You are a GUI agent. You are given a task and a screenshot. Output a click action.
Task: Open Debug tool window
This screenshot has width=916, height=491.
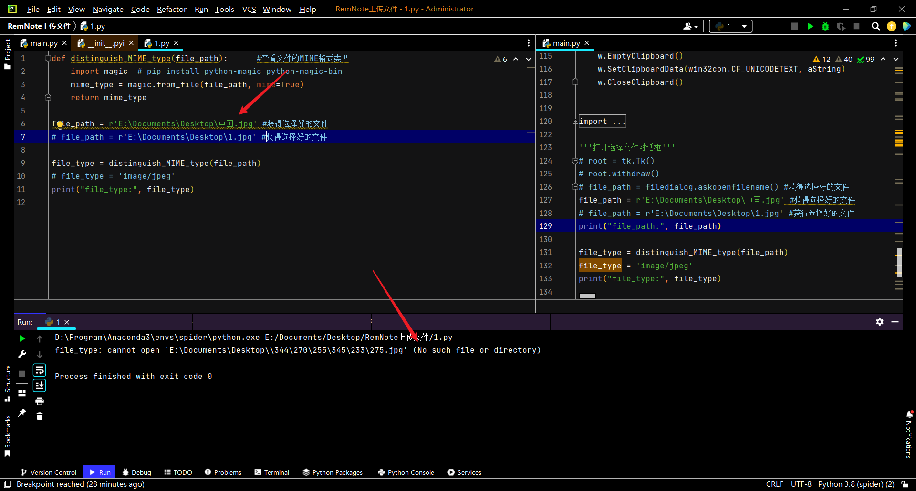point(136,472)
